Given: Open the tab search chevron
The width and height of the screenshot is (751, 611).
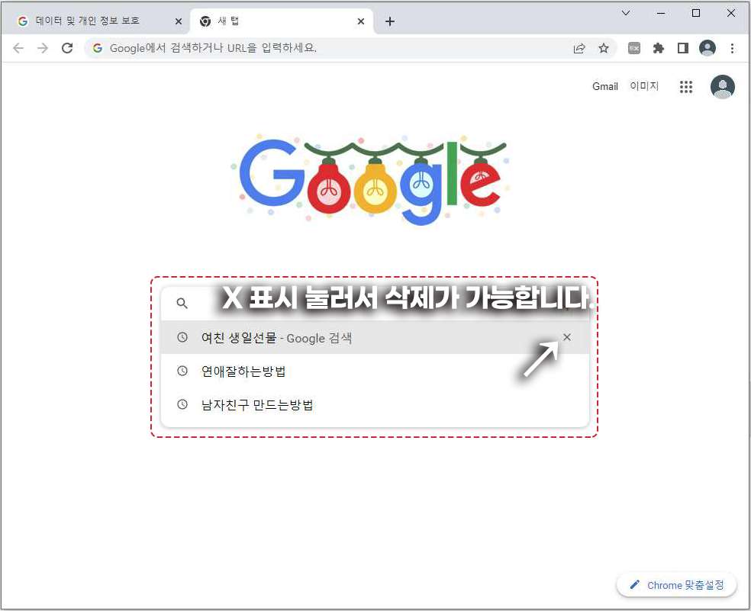Looking at the screenshot, I should [626, 14].
